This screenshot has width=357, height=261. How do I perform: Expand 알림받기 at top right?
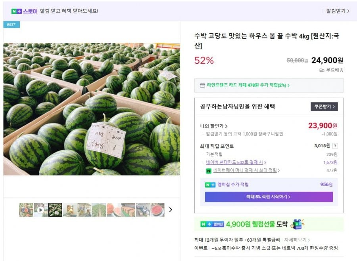click(338, 11)
